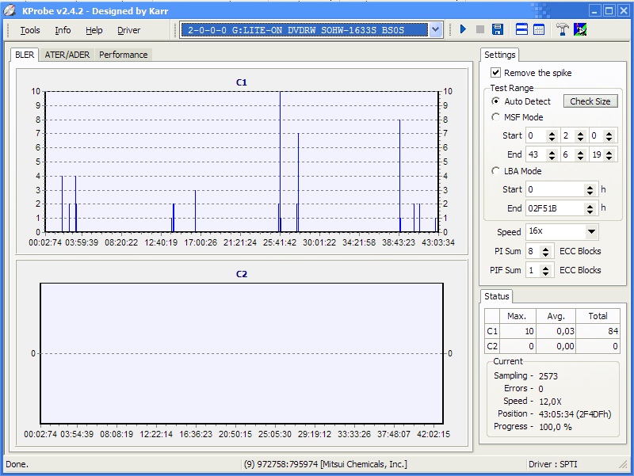This screenshot has height=476, width=634.
Task: Open the Tools menu
Action: tap(29, 30)
